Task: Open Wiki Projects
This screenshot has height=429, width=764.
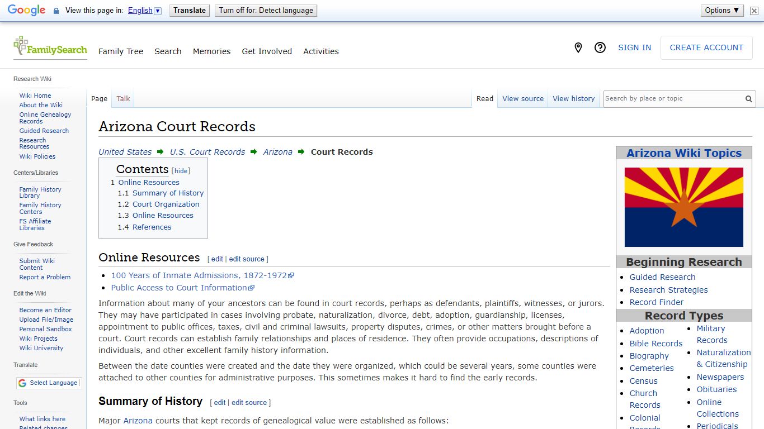Action: click(39, 339)
